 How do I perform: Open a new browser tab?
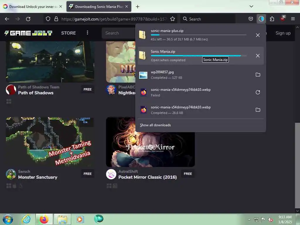pyautogui.click(x=137, y=7)
